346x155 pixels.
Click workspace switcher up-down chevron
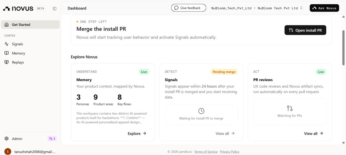tap(301, 8)
